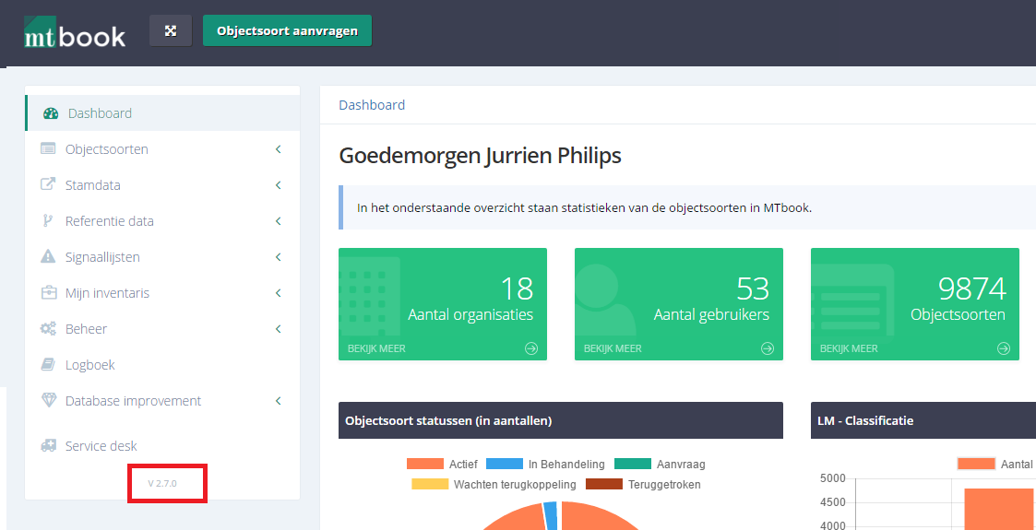
Task: Click arrow icon on Aantal gebruikers card
Action: 768,348
